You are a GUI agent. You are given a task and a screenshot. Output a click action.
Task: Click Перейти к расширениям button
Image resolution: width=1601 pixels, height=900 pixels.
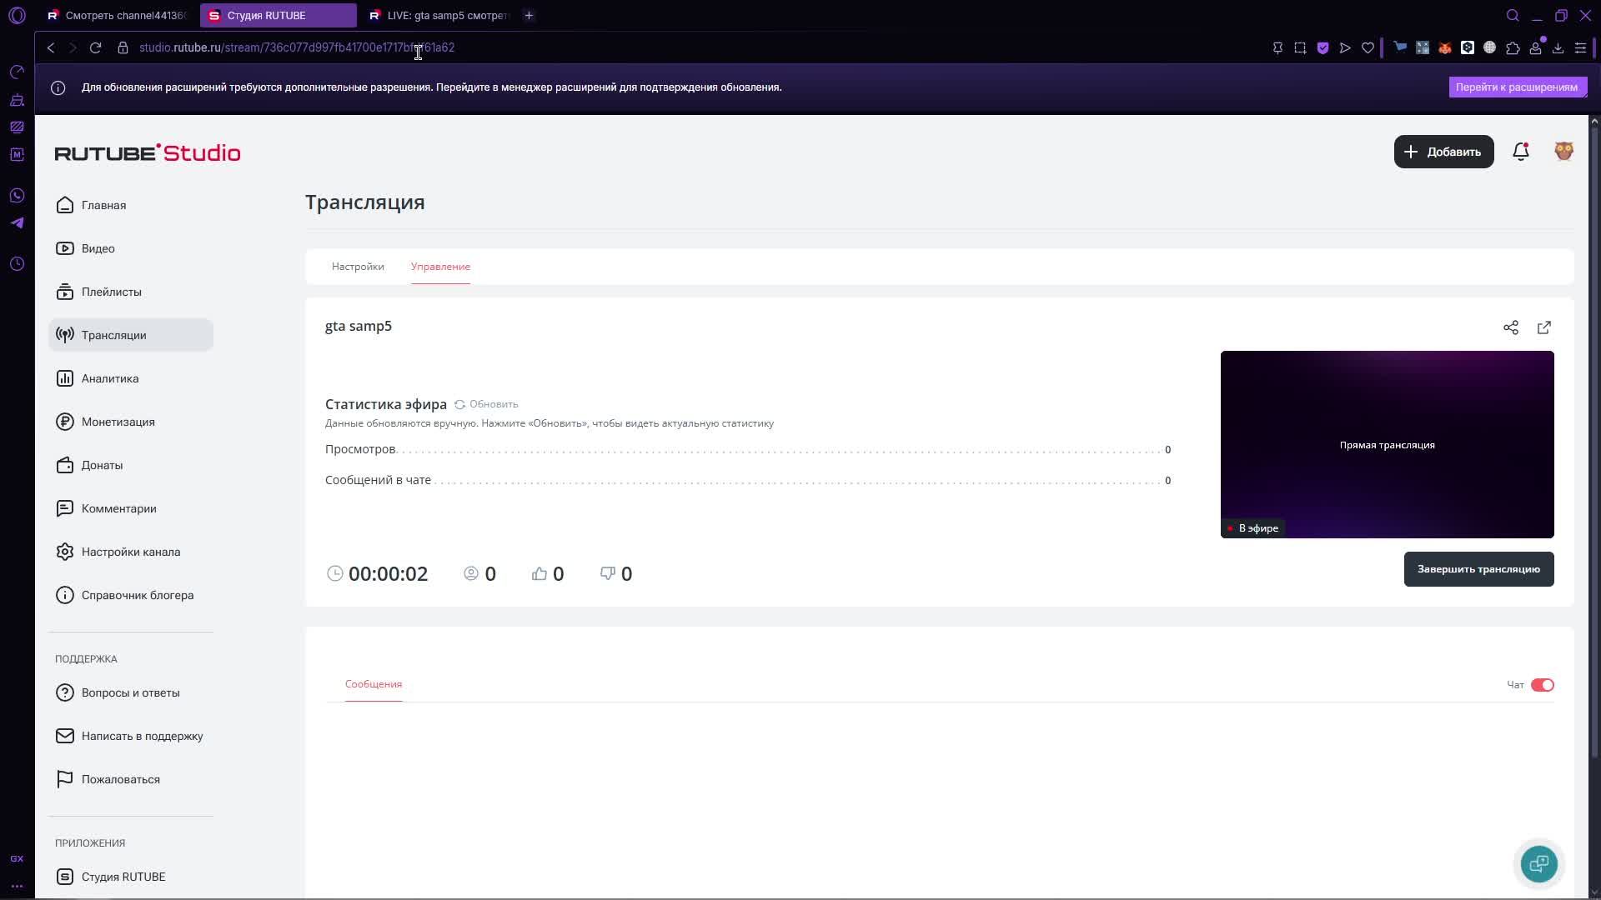[1517, 87]
